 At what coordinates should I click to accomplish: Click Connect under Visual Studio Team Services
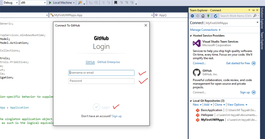[200, 63]
